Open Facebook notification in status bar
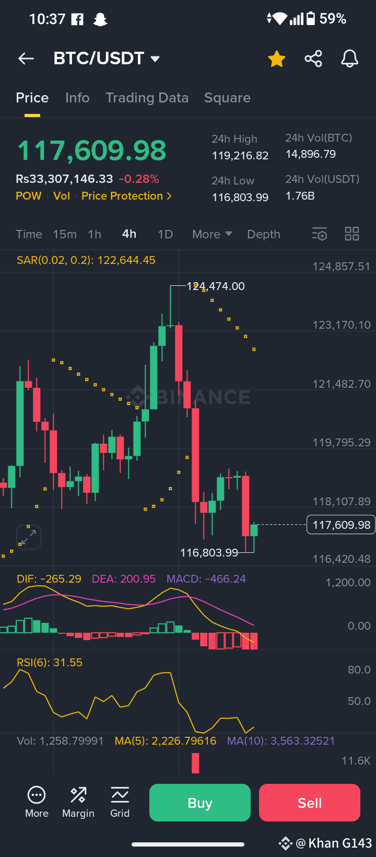This screenshot has width=376, height=857. (77, 19)
